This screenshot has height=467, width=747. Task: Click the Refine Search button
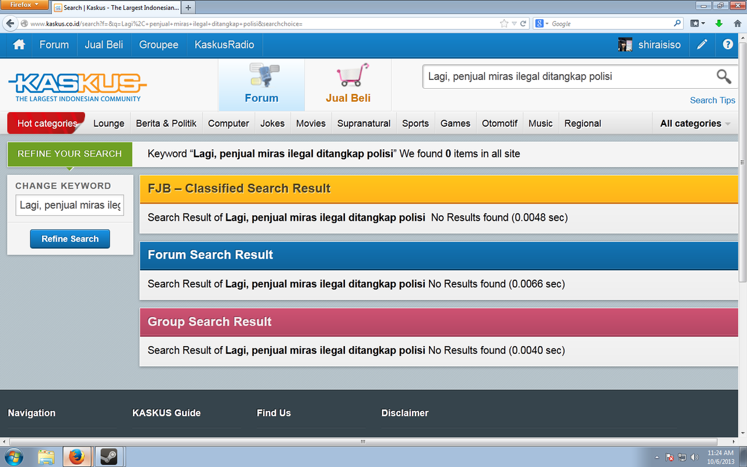coord(70,239)
